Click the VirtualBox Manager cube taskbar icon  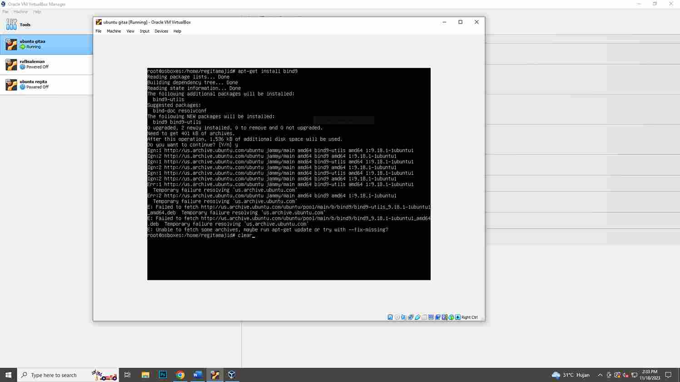[232, 375]
